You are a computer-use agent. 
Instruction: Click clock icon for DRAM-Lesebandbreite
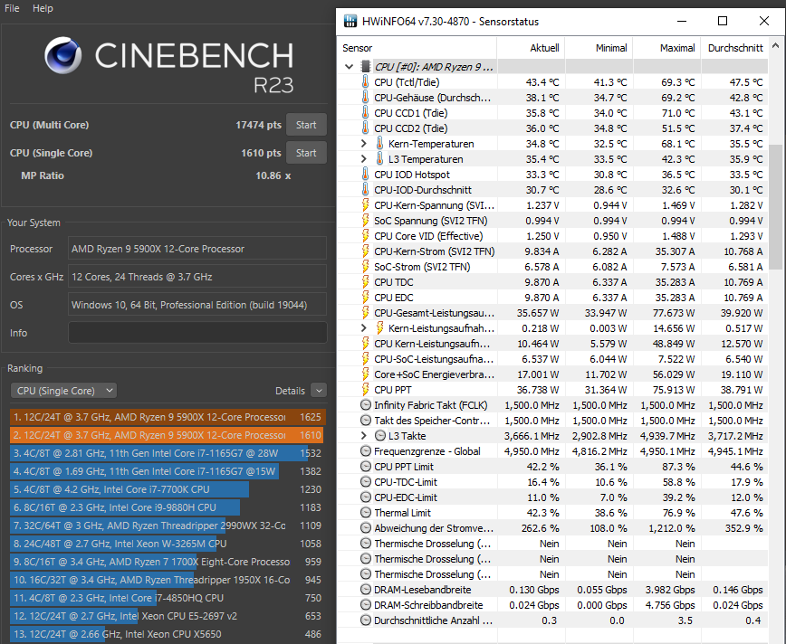coord(366,590)
